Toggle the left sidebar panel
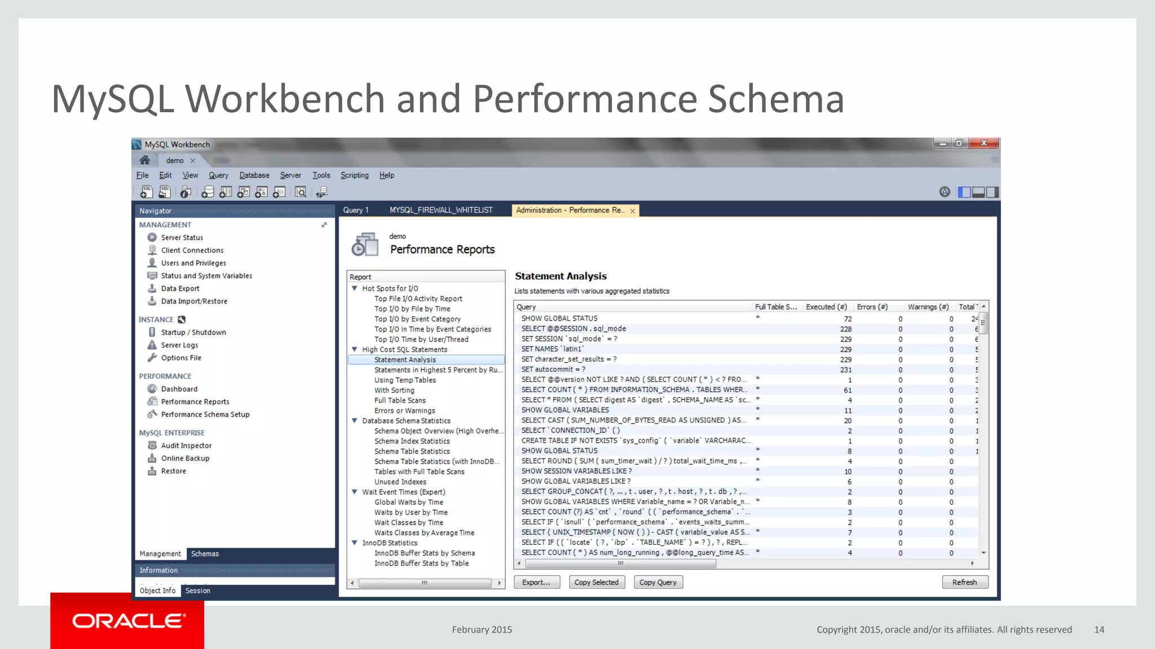Image resolution: width=1155 pixels, height=649 pixels. 964,192
